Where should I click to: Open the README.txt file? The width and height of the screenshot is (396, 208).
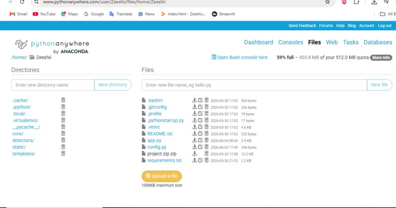coord(160,133)
